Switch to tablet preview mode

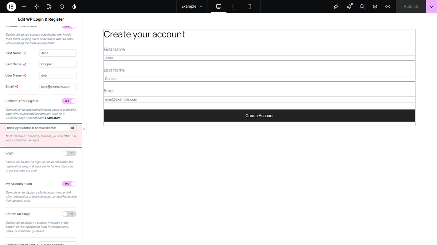pyautogui.click(x=234, y=7)
